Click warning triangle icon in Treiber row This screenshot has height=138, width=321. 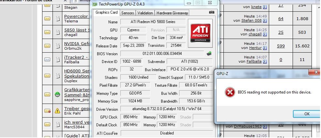(57, 111)
